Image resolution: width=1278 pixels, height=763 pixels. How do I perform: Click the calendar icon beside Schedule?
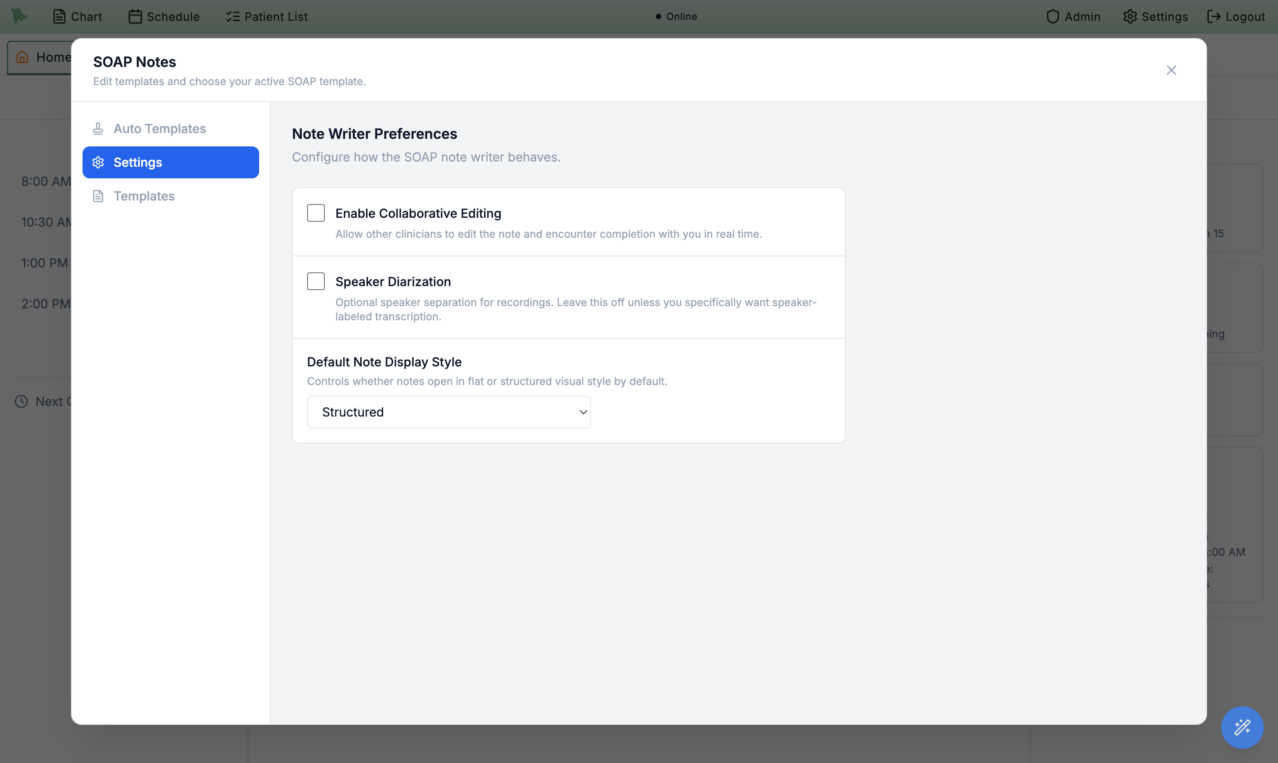135,16
